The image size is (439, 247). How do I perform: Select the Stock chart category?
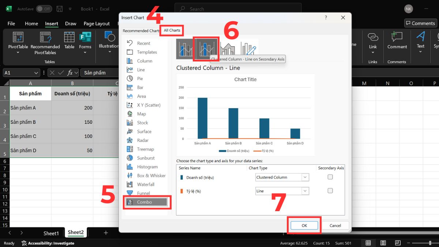click(x=142, y=123)
